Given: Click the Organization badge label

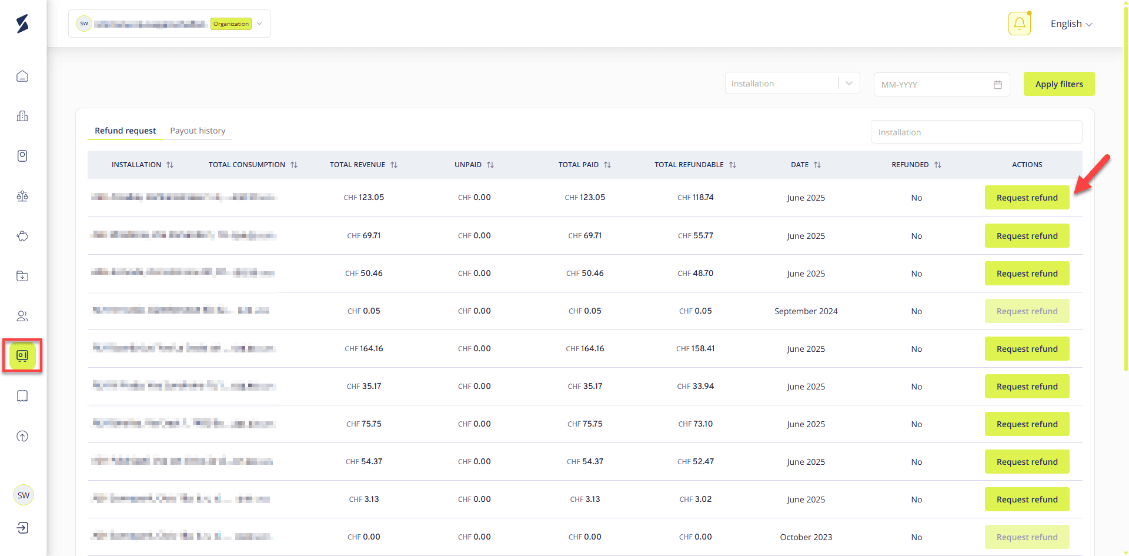Looking at the screenshot, I should 231,24.
